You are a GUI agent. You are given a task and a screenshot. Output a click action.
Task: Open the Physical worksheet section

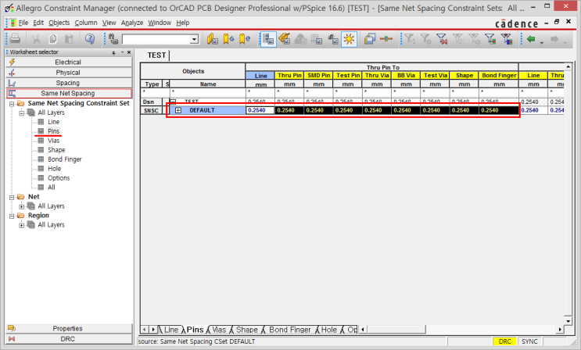click(x=69, y=73)
